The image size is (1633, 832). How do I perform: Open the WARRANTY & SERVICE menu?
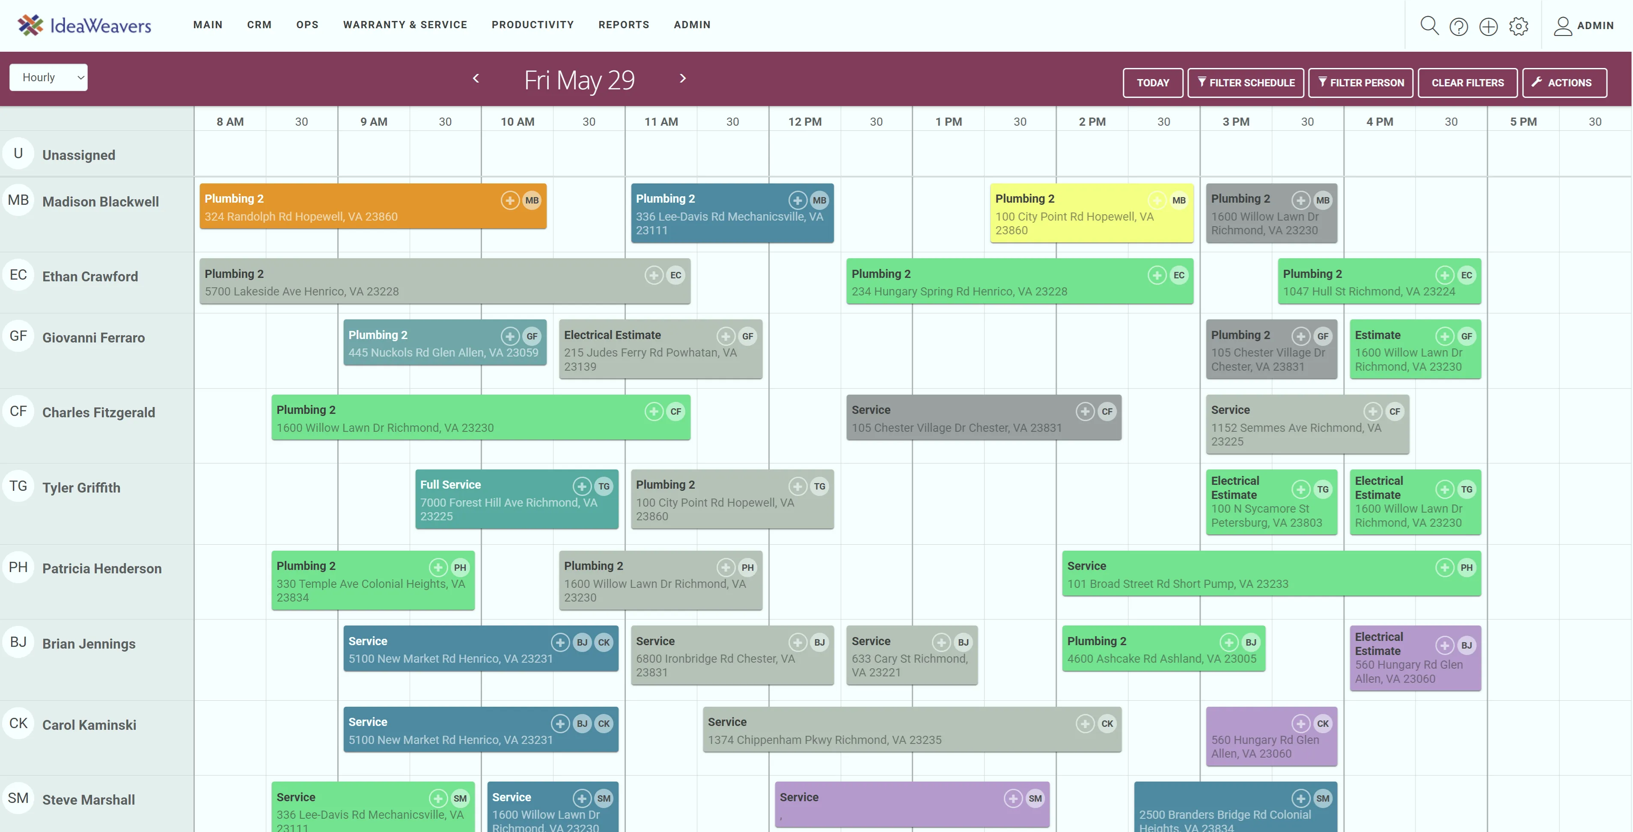[405, 25]
